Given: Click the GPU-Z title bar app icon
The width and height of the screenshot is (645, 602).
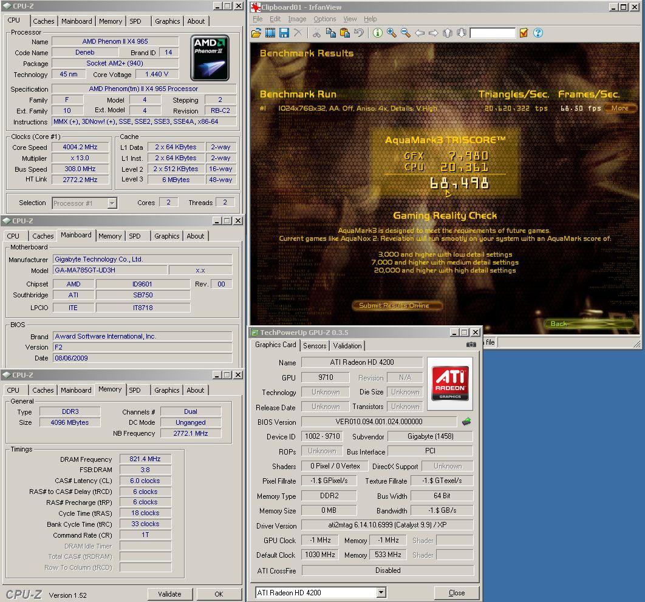Looking at the screenshot, I should [254, 333].
